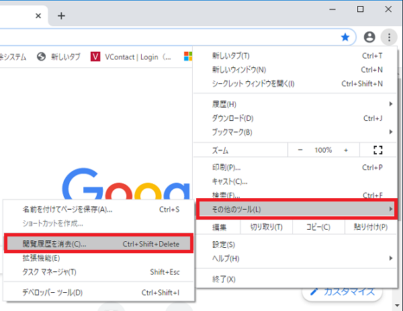This screenshot has height=311, width=403.
Task: Click the 100% zoom value
Action: 323,150
